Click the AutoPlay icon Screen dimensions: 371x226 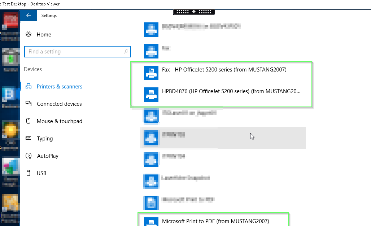click(29, 156)
